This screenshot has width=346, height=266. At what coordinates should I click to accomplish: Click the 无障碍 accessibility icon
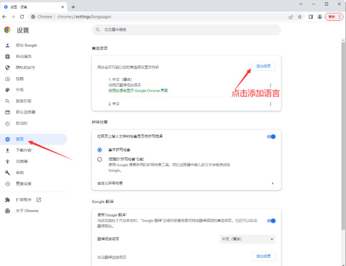point(7,161)
